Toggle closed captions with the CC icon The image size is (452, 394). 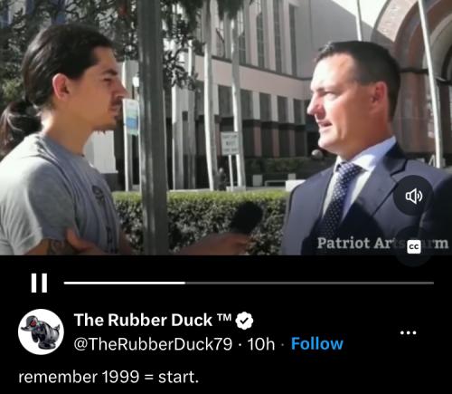[x=413, y=246]
